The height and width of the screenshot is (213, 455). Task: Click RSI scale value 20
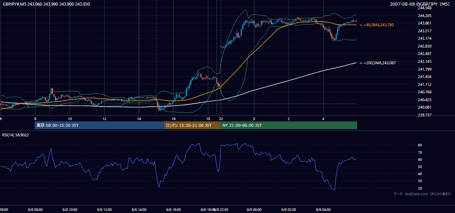coord(420,188)
